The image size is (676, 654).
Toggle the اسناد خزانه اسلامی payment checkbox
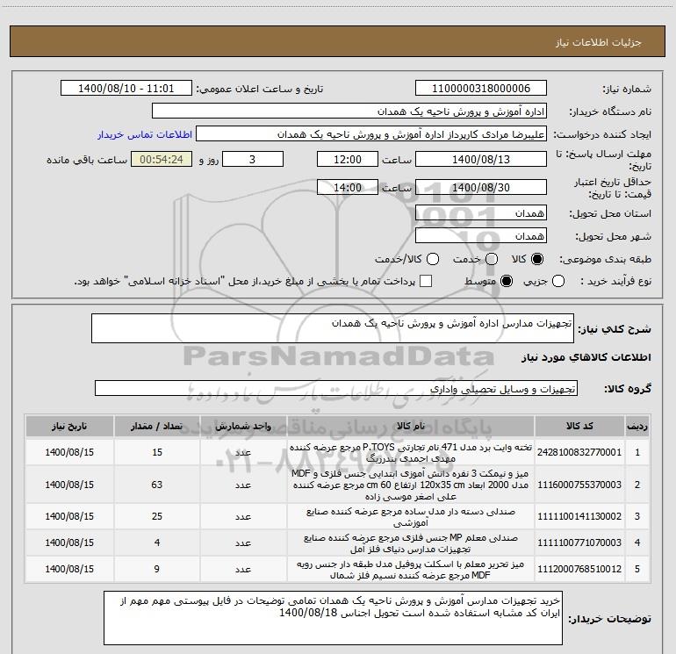pos(426,281)
